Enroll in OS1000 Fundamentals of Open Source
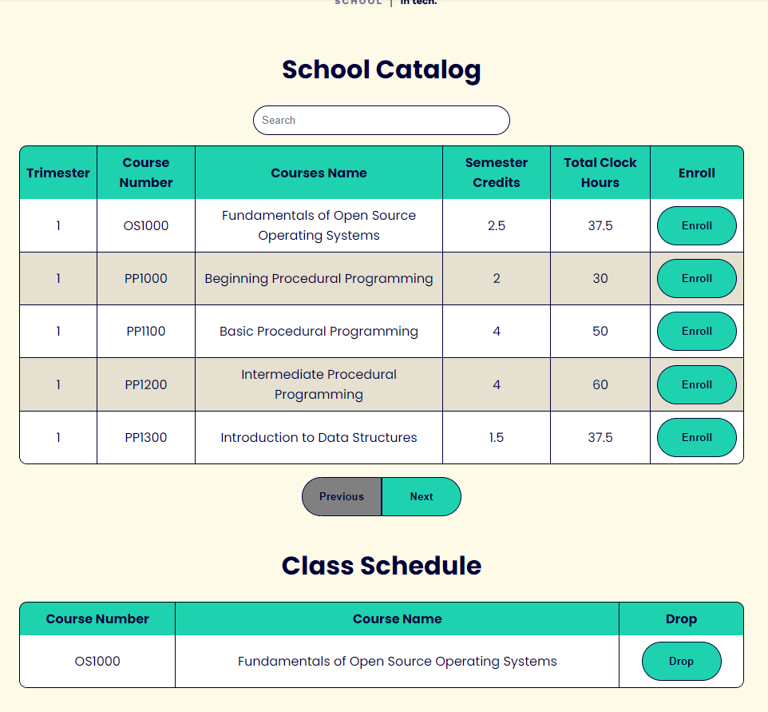 coord(696,225)
